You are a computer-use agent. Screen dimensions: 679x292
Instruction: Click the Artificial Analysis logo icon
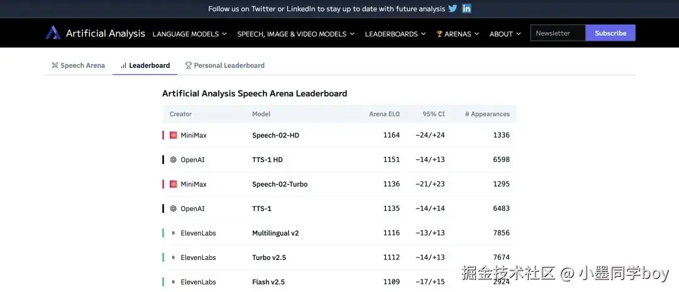point(53,33)
